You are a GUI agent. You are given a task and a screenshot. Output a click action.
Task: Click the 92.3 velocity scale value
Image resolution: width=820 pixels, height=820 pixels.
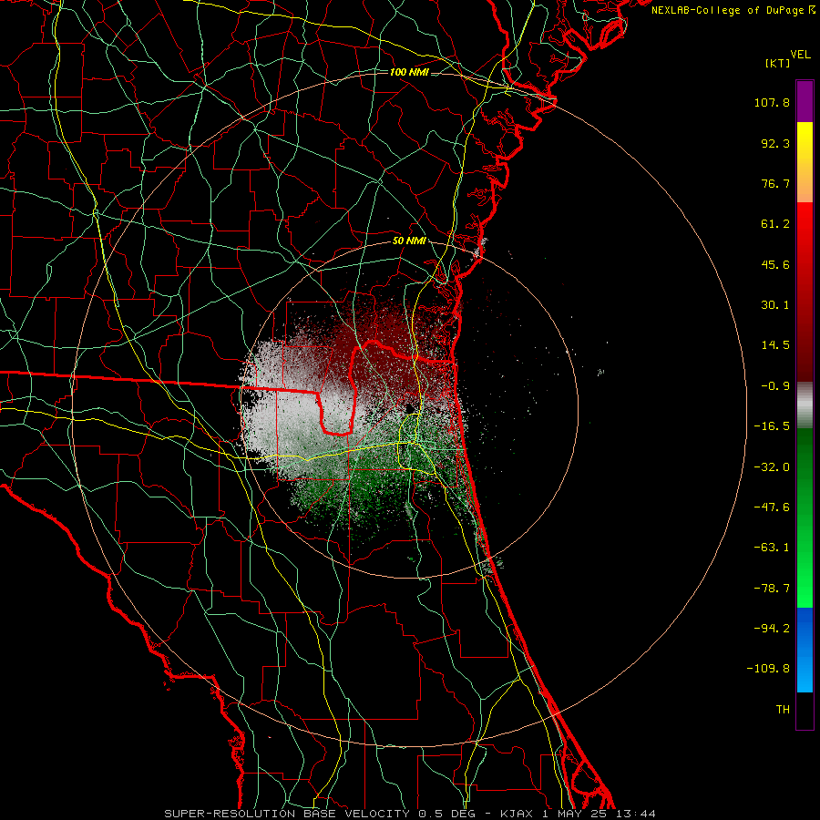click(775, 143)
